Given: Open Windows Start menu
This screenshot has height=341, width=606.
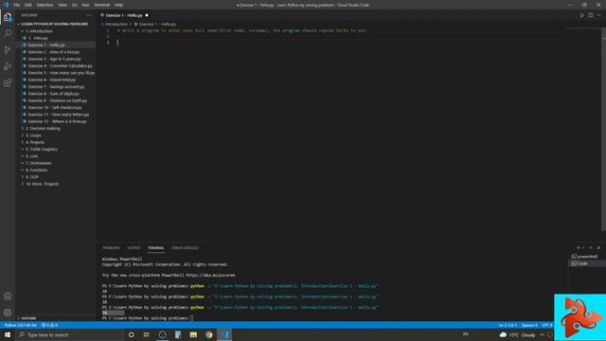Looking at the screenshot, I should [x=8, y=334].
